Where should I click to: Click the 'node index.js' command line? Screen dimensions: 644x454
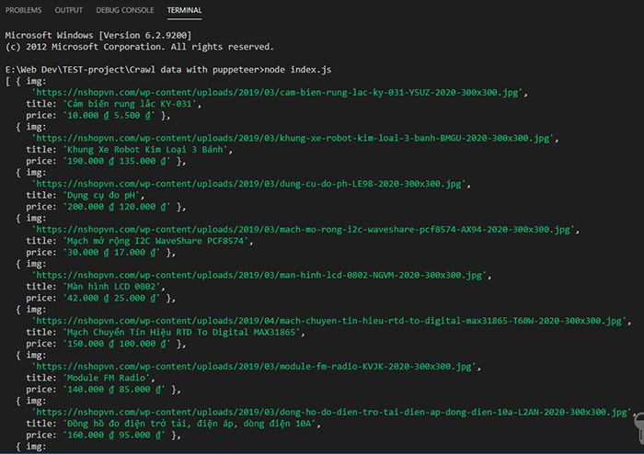(x=168, y=70)
